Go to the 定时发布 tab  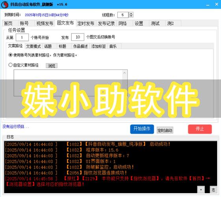[86, 23]
